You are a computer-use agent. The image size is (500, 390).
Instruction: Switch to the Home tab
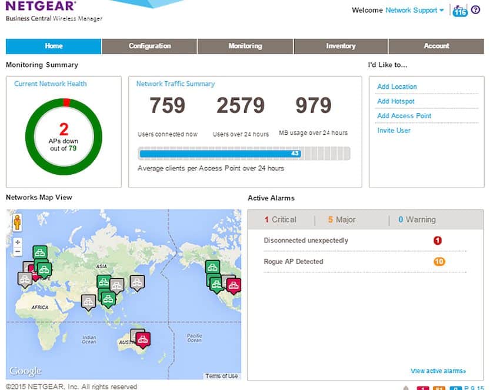tap(54, 46)
